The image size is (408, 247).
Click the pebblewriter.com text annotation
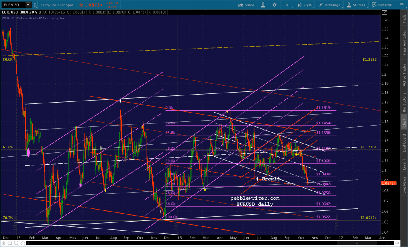[x=255, y=198]
